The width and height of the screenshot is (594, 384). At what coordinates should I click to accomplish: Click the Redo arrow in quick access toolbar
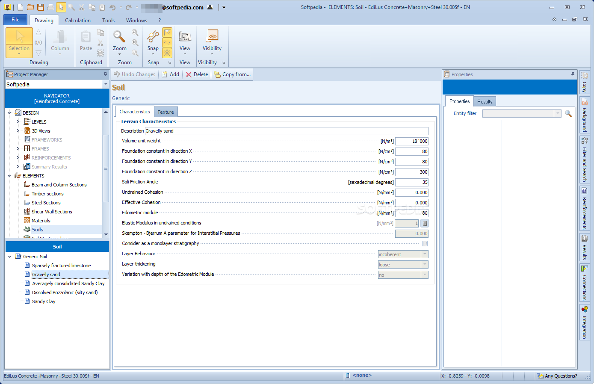coord(128,7)
